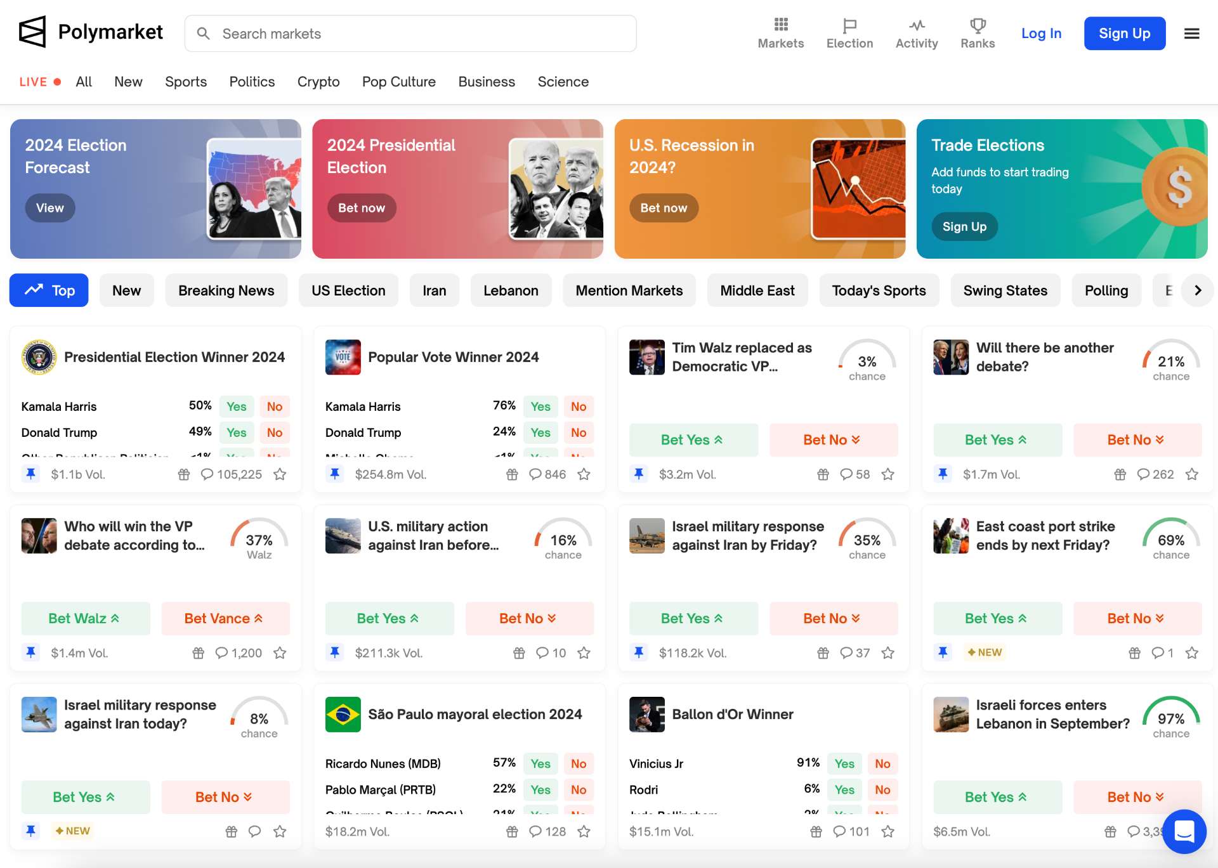
Task: Open the 1,200 comments on VP debate market
Action: pyautogui.click(x=239, y=653)
